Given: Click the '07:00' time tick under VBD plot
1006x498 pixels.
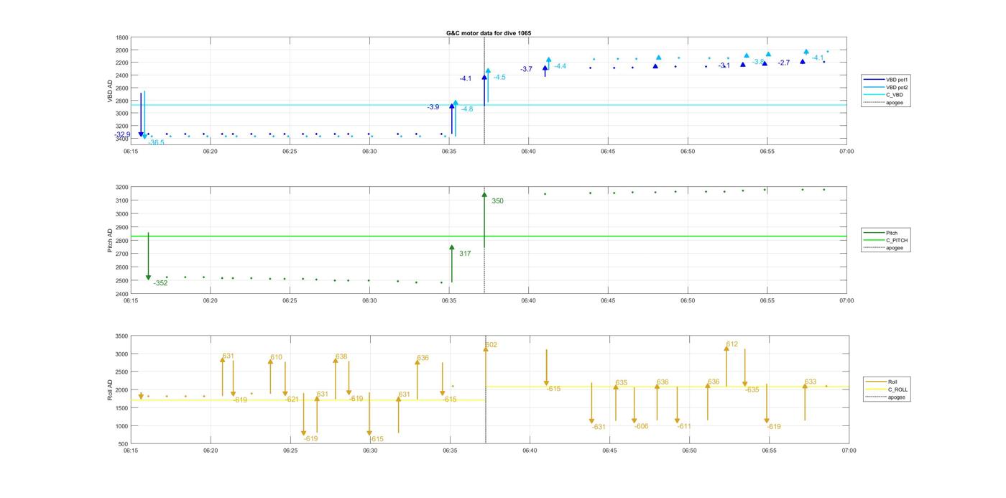Looking at the screenshot, I should (846, 152).
